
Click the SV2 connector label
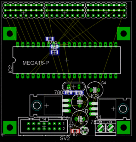[x=65, y=138]
